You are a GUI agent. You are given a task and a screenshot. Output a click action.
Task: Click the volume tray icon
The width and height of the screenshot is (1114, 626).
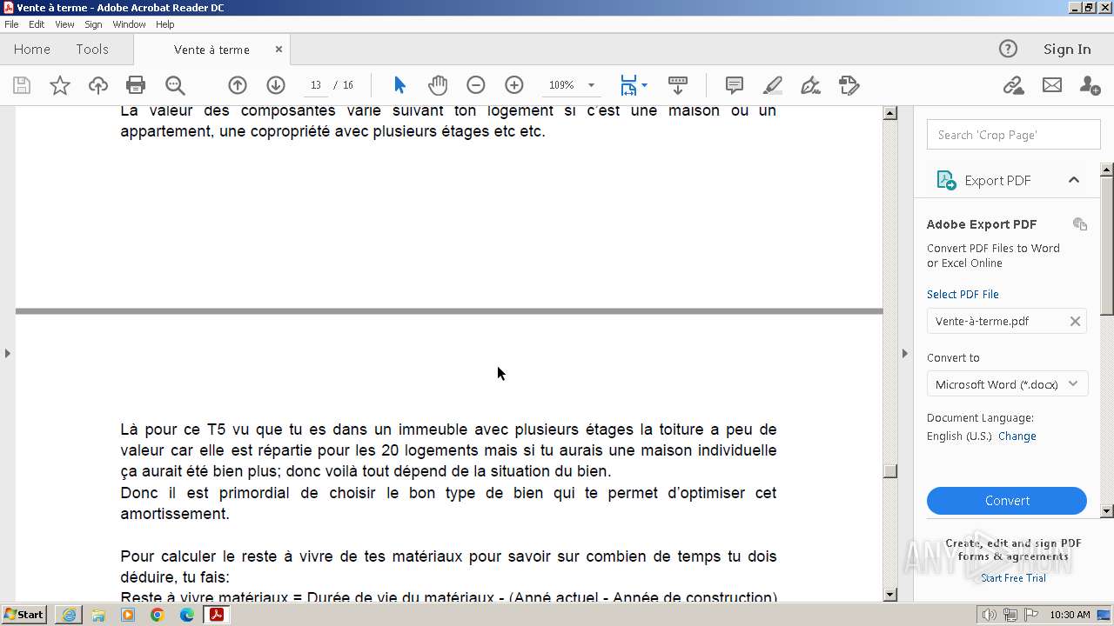pos(989,615)
